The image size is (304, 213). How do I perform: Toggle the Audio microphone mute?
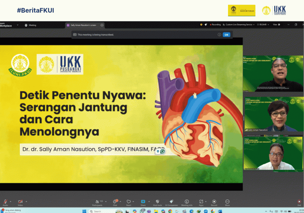coord(5,202)
